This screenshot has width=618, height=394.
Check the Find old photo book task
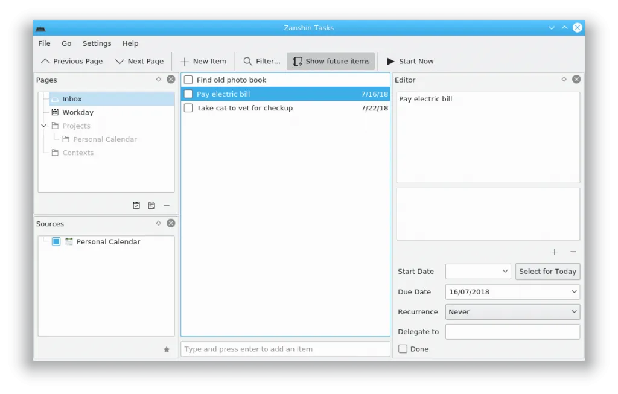[188, 79]
